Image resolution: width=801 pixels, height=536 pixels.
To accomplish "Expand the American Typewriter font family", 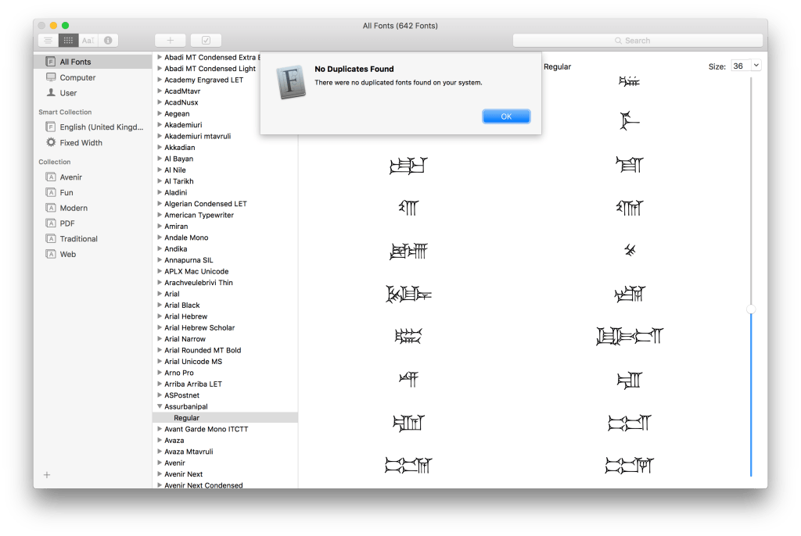I will tap(160, 215).
